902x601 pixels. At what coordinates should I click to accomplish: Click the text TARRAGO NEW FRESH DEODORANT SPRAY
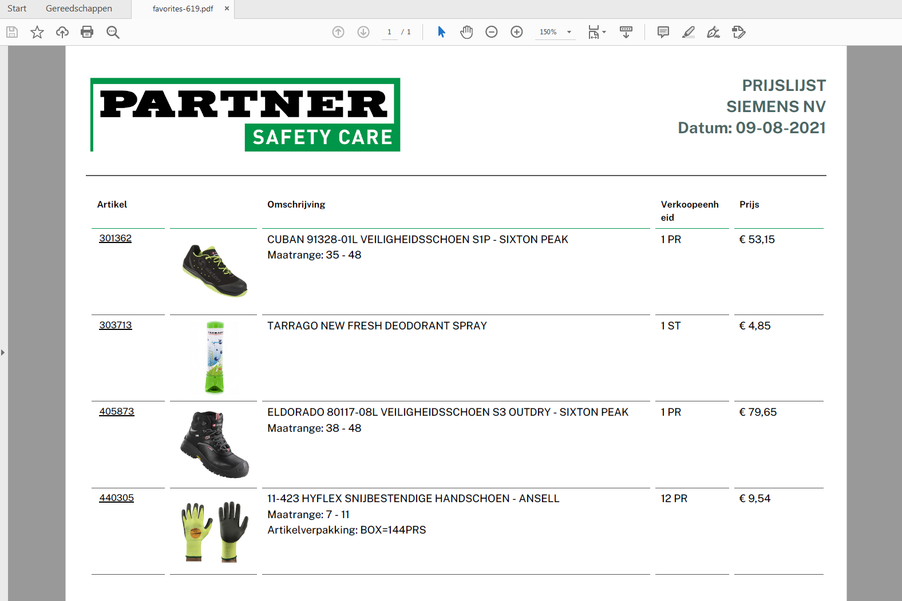(377, 325)
